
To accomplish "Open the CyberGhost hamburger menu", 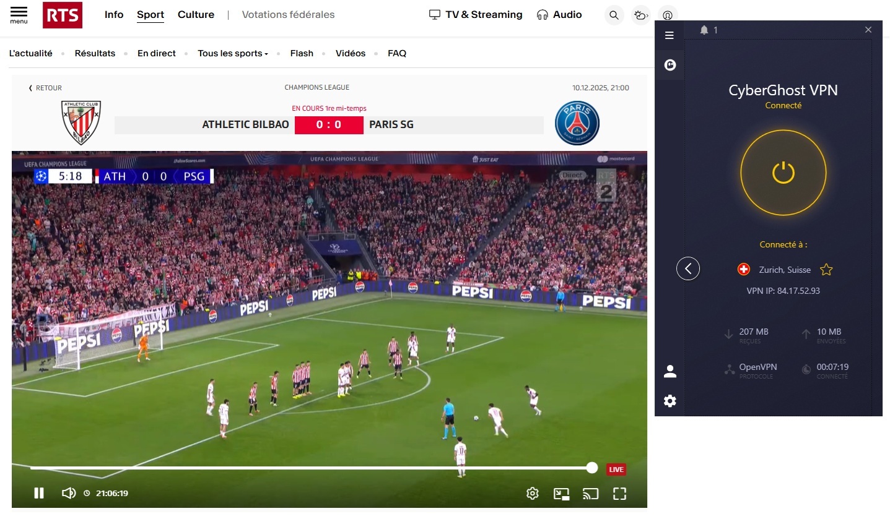I will pos(670,35).
